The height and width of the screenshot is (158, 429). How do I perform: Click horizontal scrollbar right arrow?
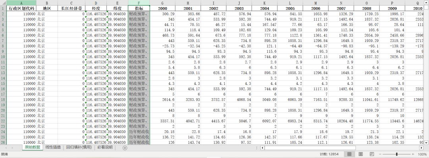click(421, 148)
